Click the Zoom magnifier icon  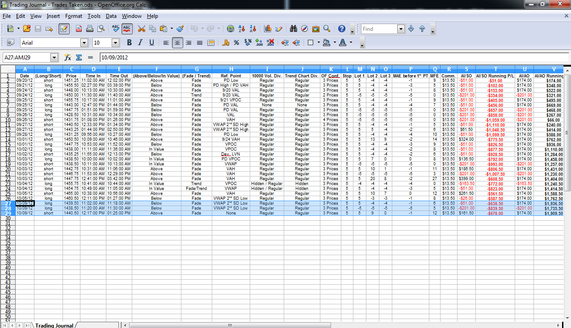(x=327, y=29)
